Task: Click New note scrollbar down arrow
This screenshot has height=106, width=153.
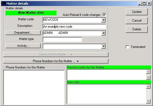Action: [148, 101]
